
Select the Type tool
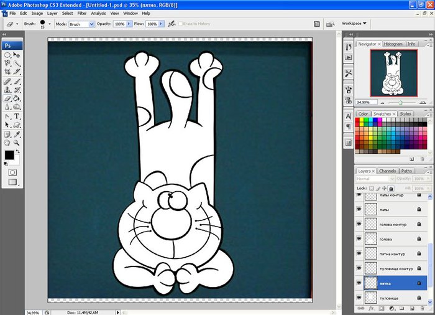click(x=17, y=116)
